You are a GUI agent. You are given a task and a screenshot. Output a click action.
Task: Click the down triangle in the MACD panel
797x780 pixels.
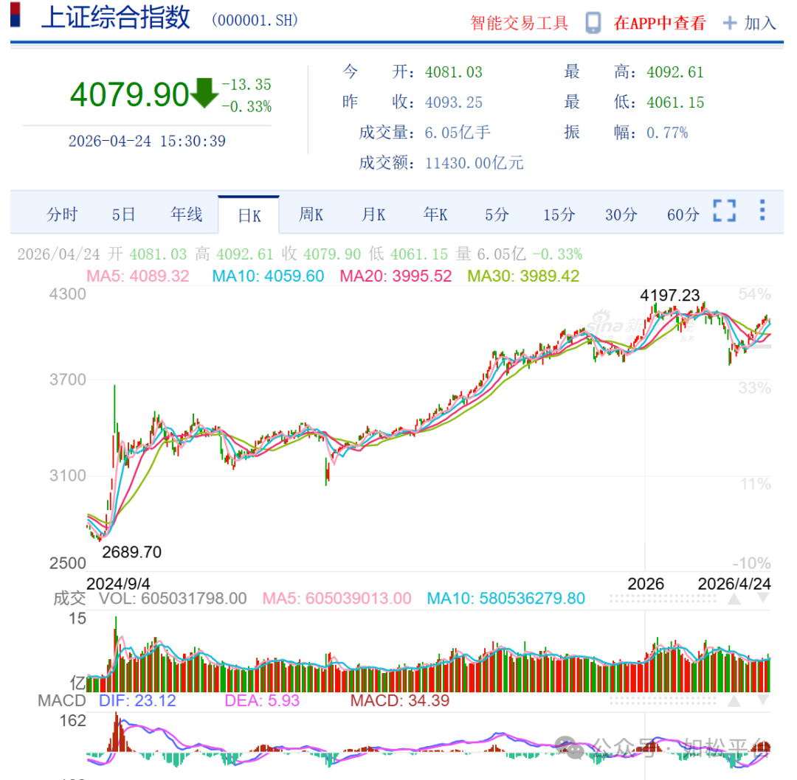[x=762, y=701]
